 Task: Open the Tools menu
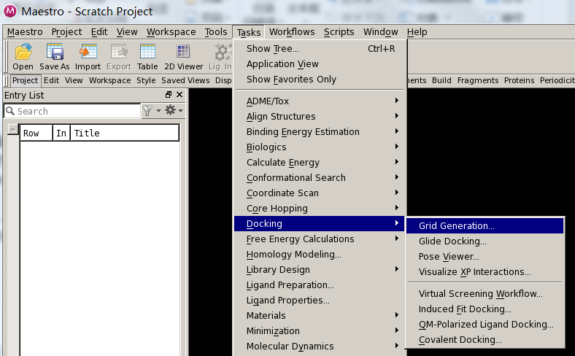coord(216,32)
